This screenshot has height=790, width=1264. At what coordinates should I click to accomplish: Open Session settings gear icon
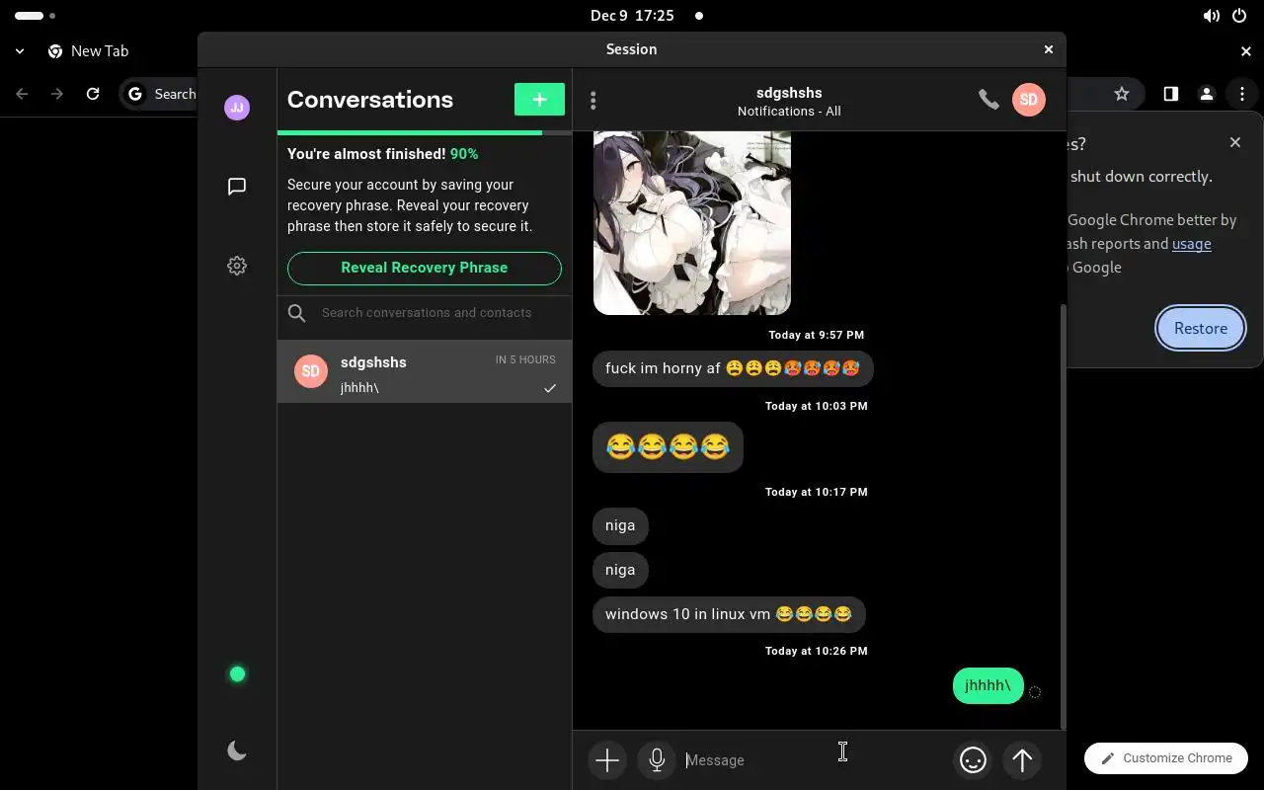point(237,266)
